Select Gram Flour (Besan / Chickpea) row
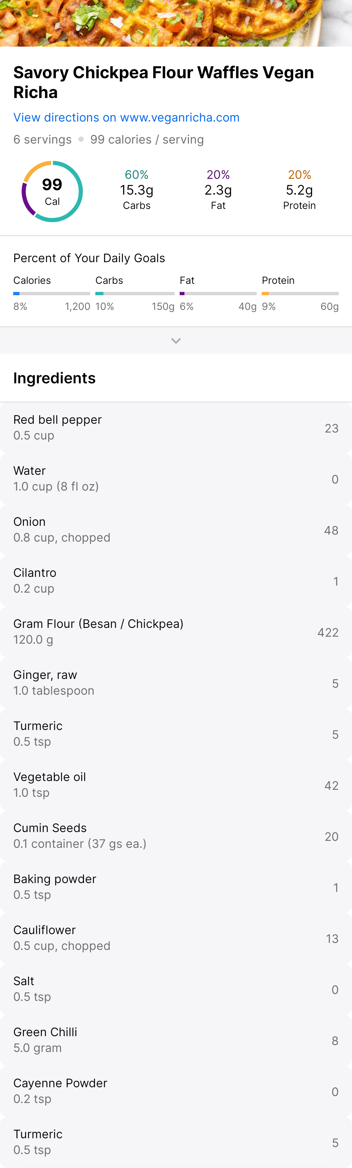Image resolution: width=352 pixels, height=1168 pixels. (176, 632)
